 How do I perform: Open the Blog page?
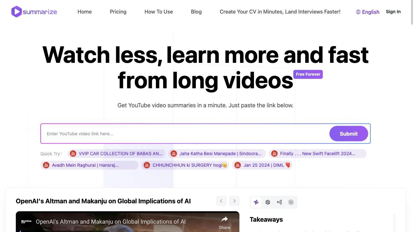coord(196,12)
